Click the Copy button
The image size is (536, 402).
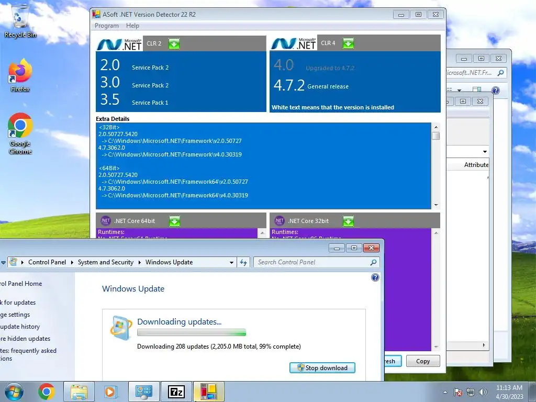(x=423, y=361)
